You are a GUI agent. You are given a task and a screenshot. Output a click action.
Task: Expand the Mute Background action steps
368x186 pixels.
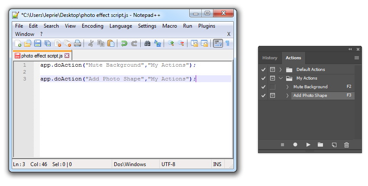(287, 87)
